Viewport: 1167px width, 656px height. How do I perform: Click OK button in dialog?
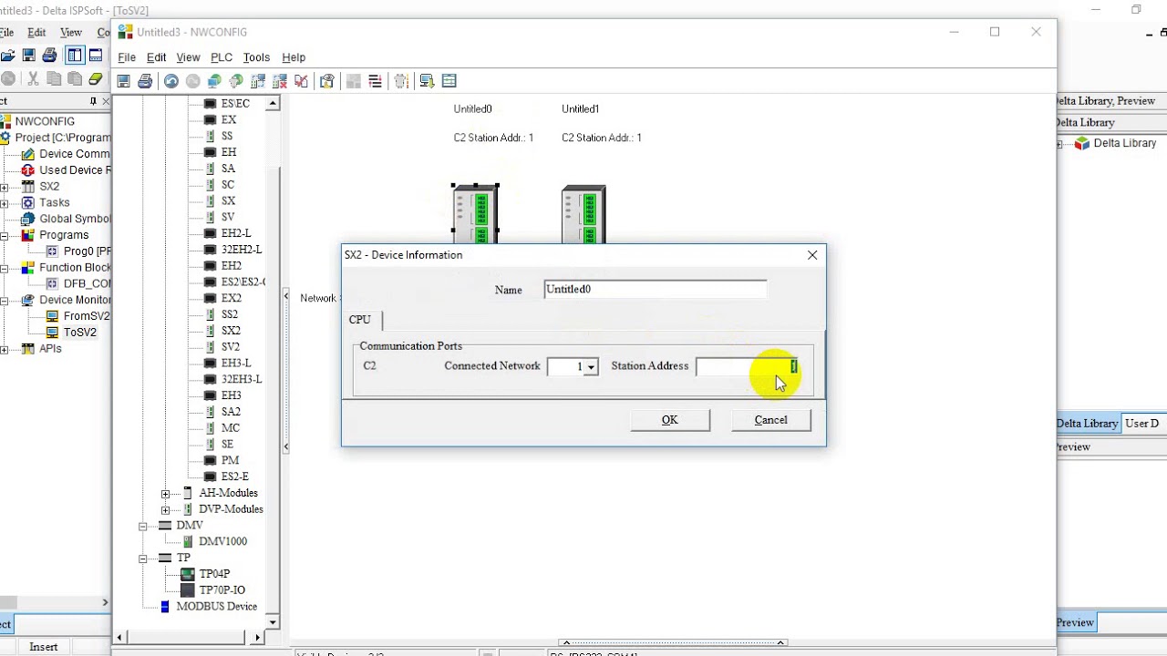pos(670,420)
